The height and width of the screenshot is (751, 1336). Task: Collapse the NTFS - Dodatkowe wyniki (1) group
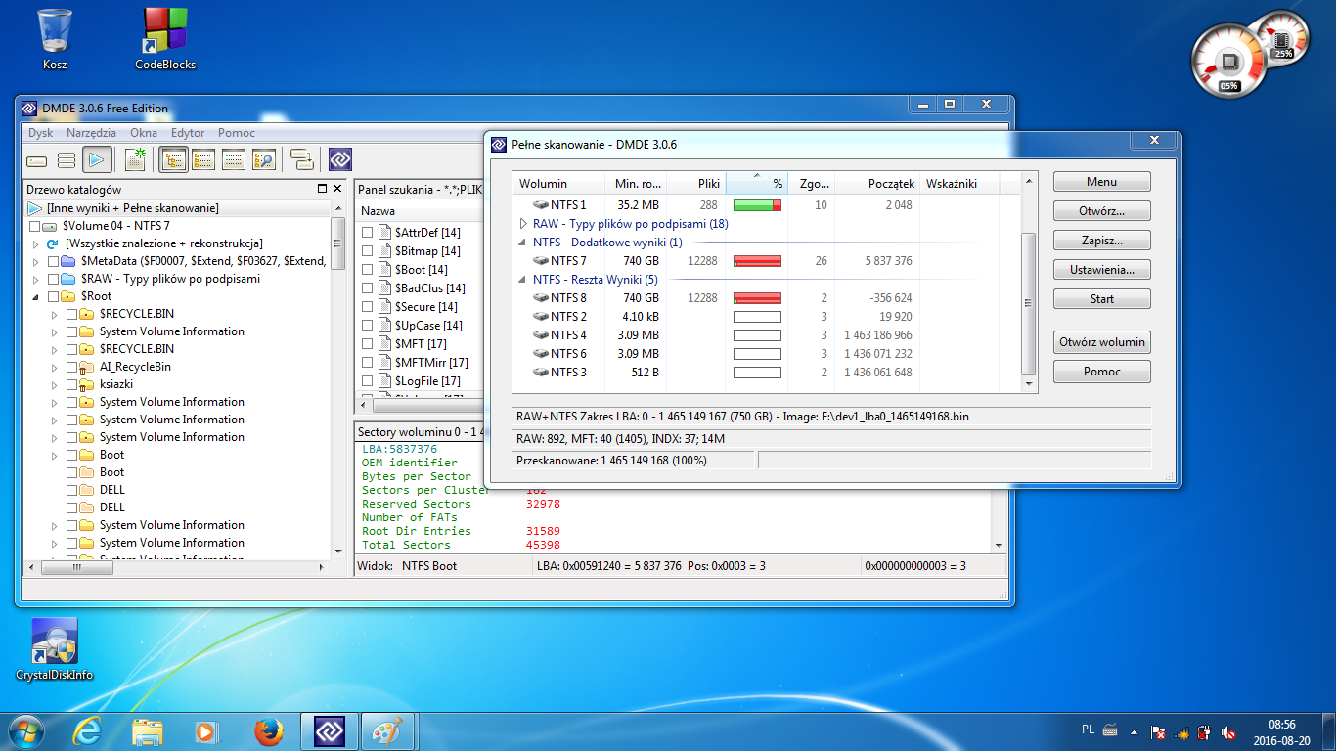[x=523, y=243]
